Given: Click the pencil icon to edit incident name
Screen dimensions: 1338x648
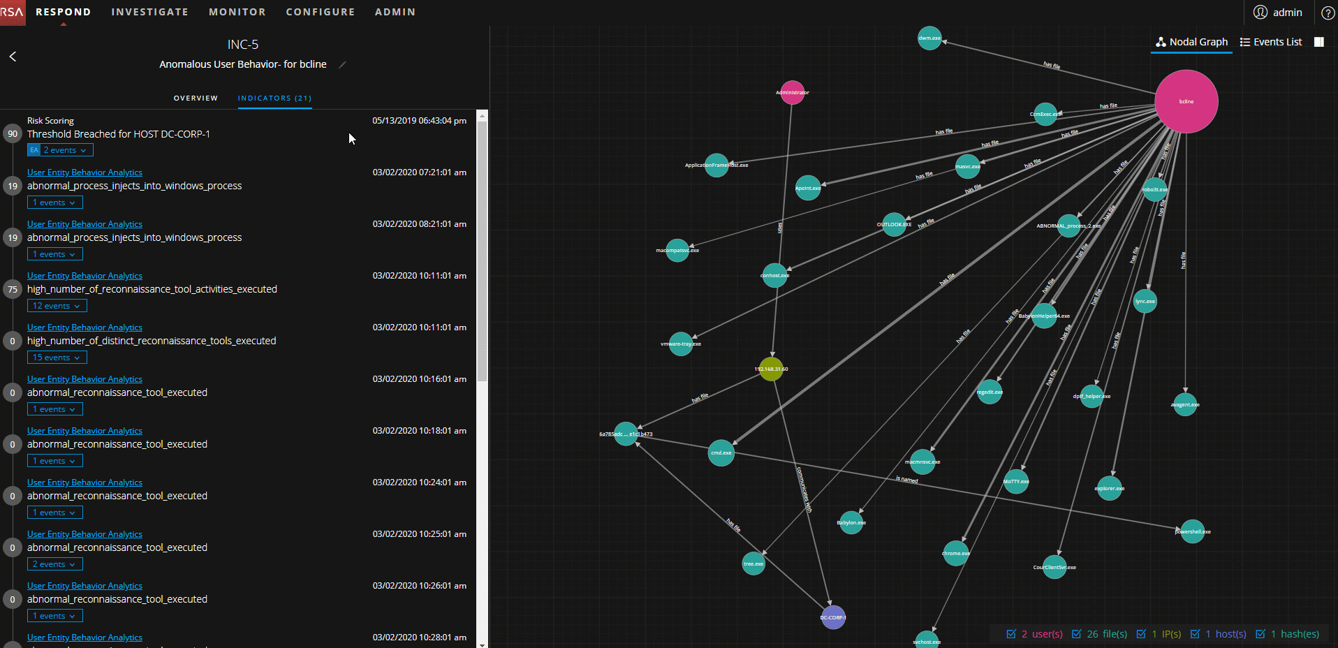Looking at the screenshot, I should click(x=342, y=65).
